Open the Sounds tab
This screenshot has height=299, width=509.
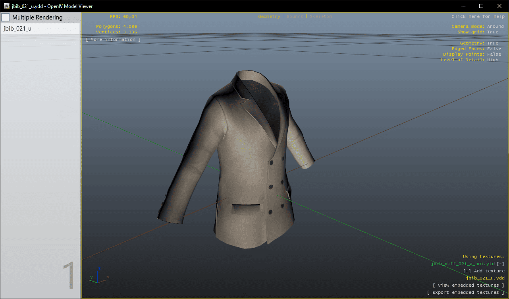pyautogui.click(x=295, y=17)
